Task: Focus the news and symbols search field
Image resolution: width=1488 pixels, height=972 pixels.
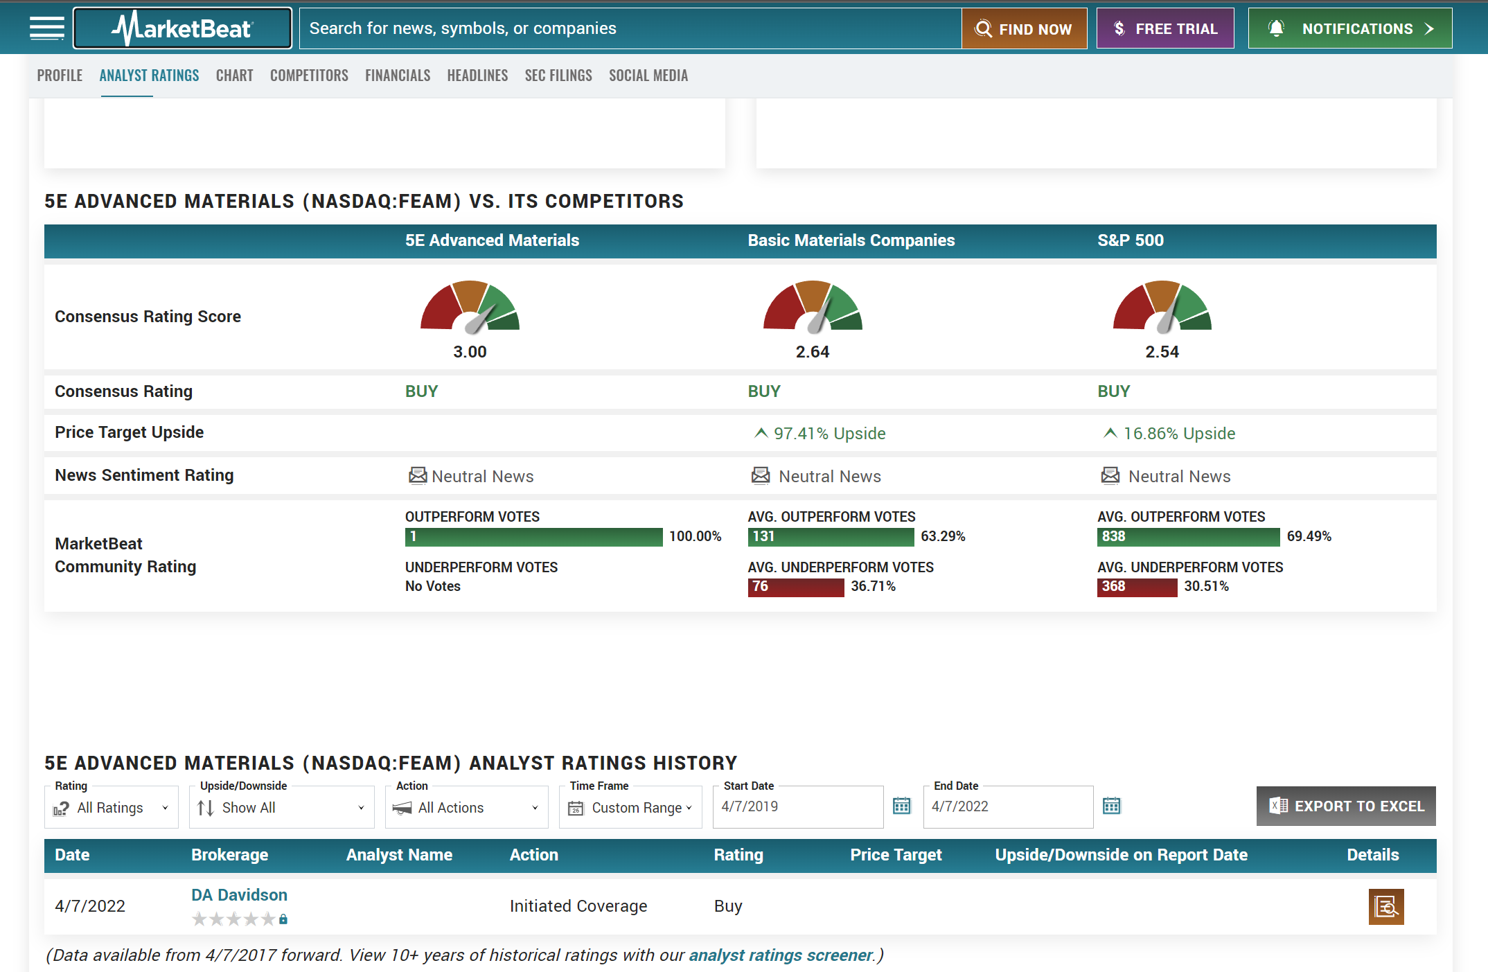Action: (x=630, y=28)
